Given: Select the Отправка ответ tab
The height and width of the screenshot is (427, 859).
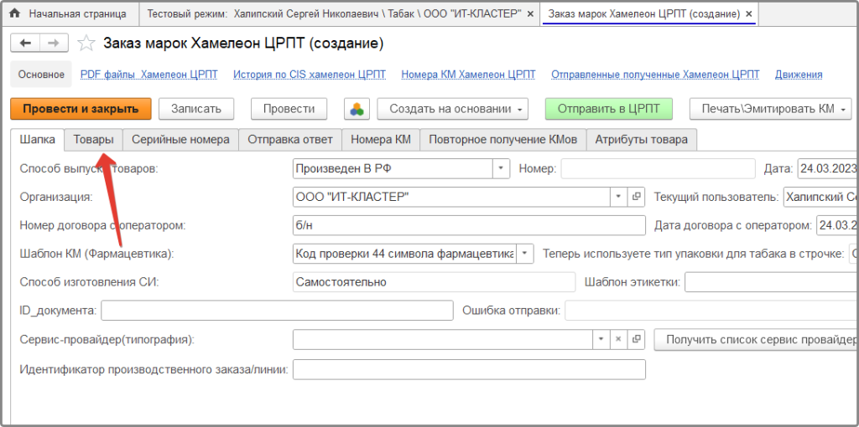Looking at the screenshot, I should pyautogui.click(x=289, y=140).
